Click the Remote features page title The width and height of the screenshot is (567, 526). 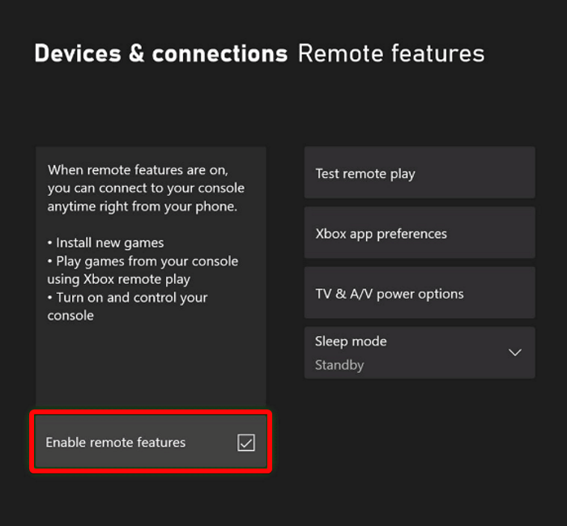[391, 54]
